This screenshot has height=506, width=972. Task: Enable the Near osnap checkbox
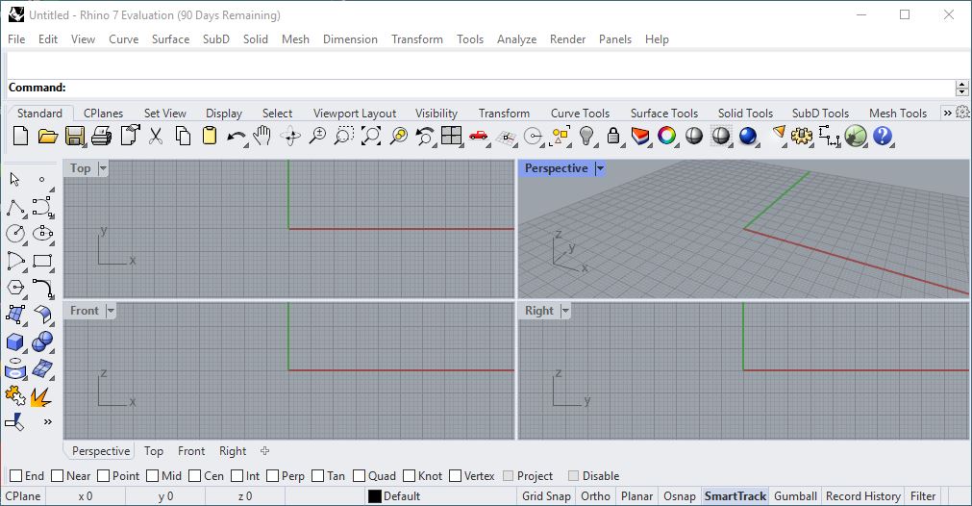point(57,475)
